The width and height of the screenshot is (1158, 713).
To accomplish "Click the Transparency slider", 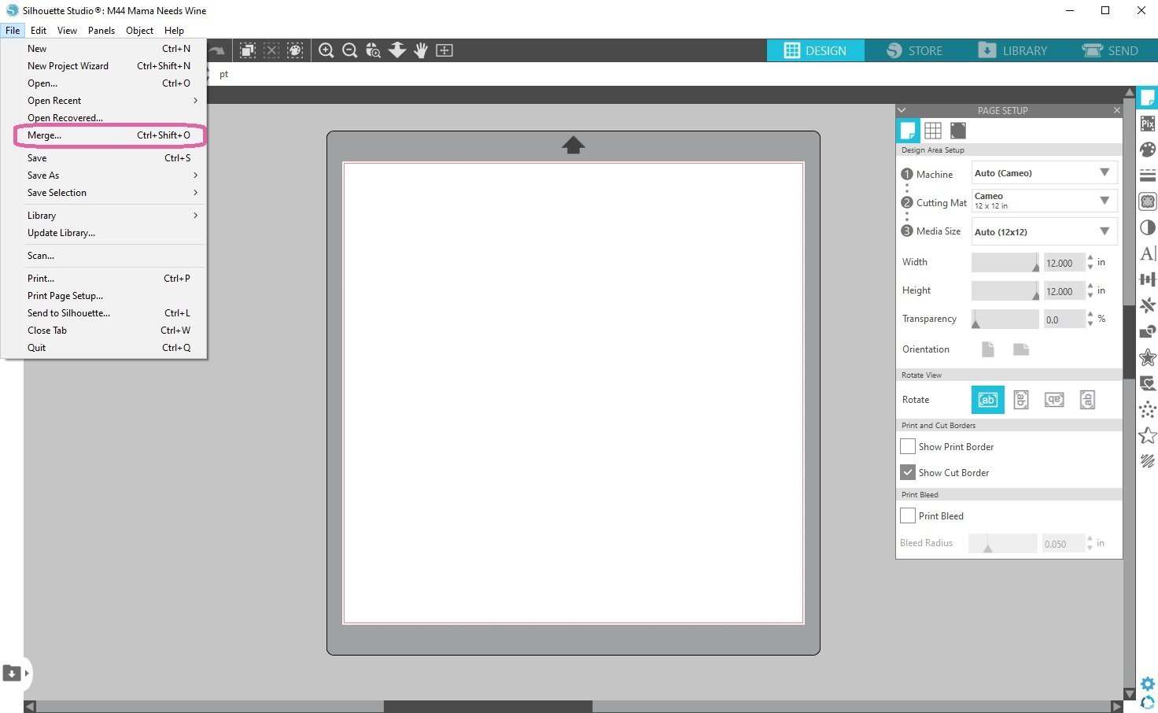I will coord(1005,319).
